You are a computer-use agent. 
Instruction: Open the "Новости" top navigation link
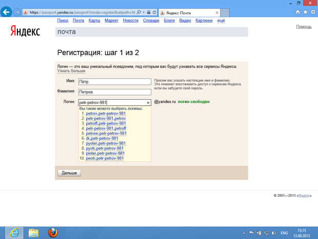(x=131, y=21)
